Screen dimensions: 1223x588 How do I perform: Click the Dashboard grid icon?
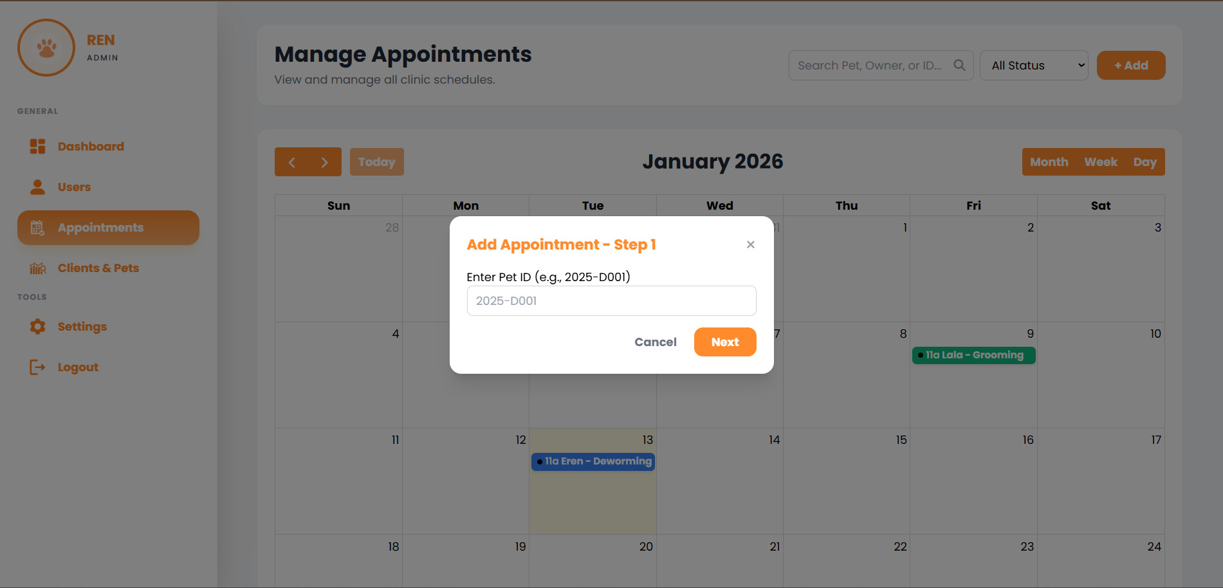(x=38, y=147)
